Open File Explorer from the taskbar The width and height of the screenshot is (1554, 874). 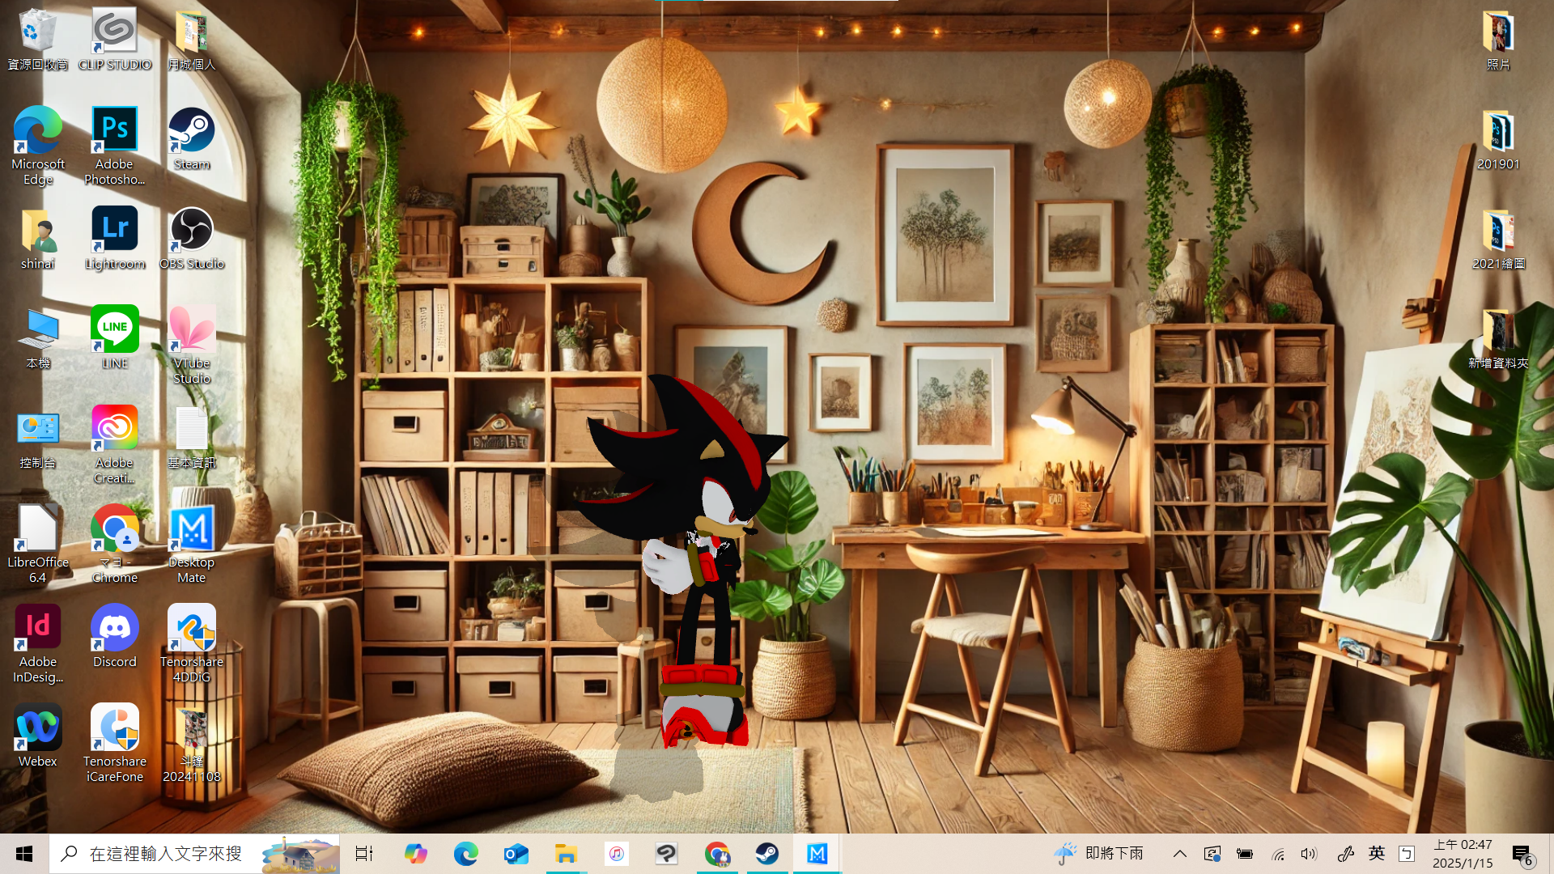click(566, 854)
